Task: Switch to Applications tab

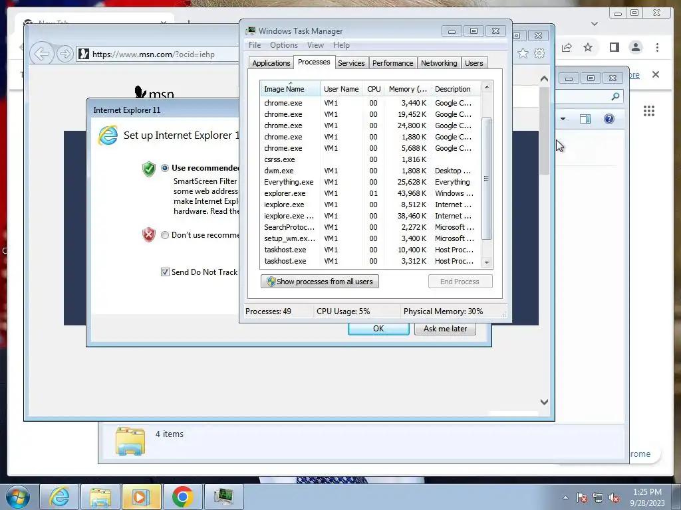Action: point(271,63)
